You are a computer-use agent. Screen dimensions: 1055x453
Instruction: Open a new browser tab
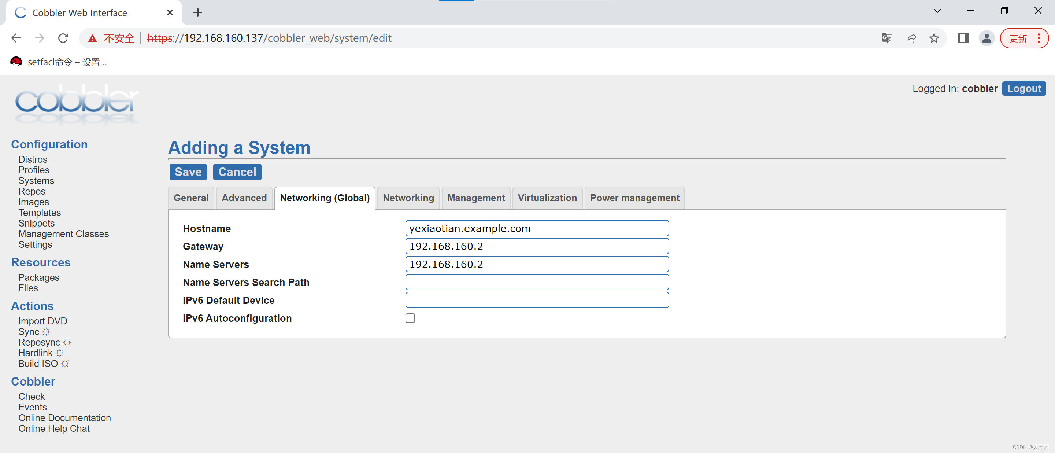click(x=198, y=12)
